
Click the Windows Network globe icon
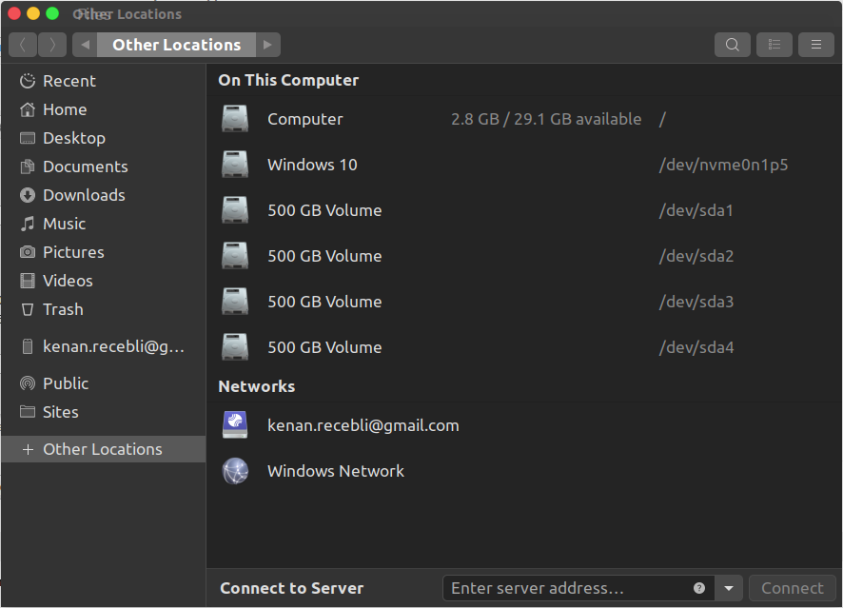(x=235, y=471)
